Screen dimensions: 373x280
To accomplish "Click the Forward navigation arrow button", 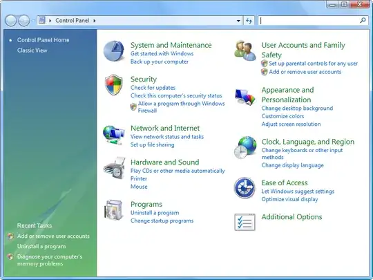I will click(24, 21).
